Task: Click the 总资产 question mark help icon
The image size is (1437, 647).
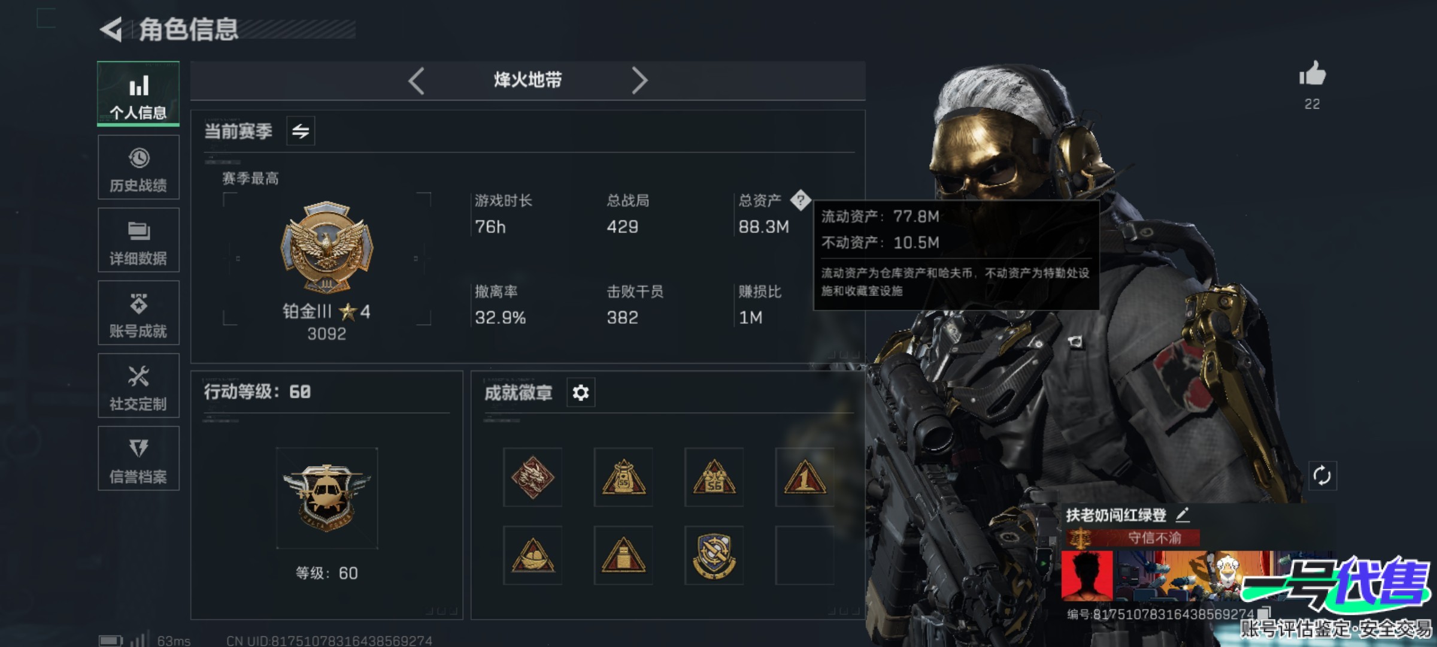Action: tap(801, 200)
